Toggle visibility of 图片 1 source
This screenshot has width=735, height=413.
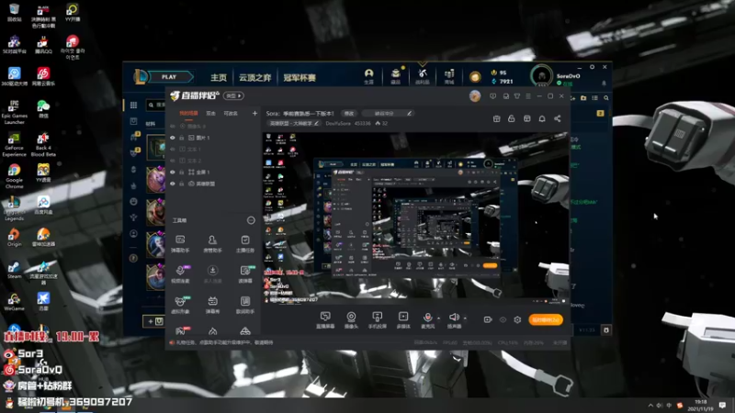click(173, 138)
